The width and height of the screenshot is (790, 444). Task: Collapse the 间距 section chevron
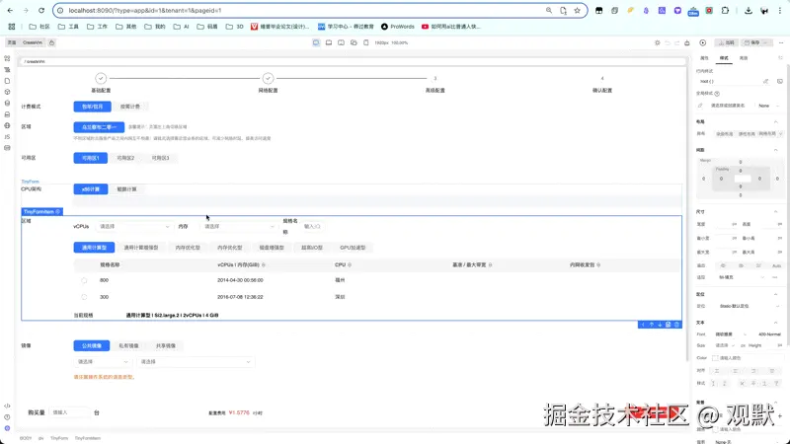[x=776, y=150]
